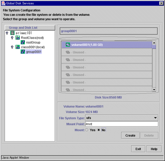Click the volume list scroll up arrow
The width and height of the screenshot is (165, 161).
pos(154,43)
